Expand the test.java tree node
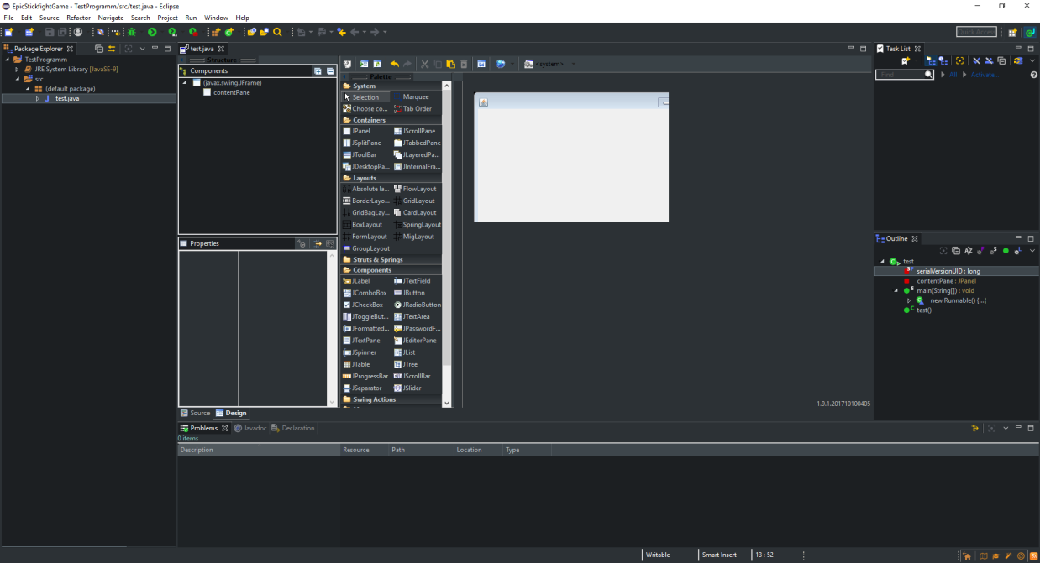 pos(36,99)
